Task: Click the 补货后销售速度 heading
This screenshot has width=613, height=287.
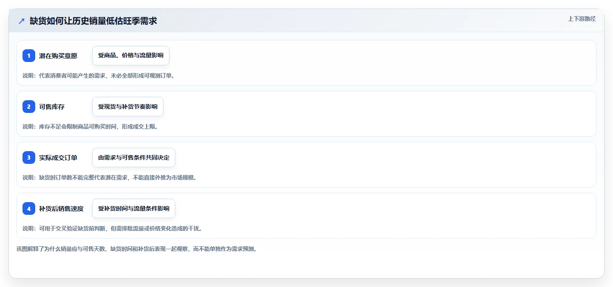Action: pyautogui.click(x=62, y=208)
